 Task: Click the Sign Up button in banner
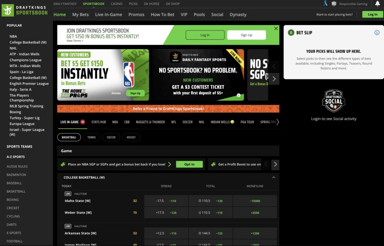coord(246,35)
